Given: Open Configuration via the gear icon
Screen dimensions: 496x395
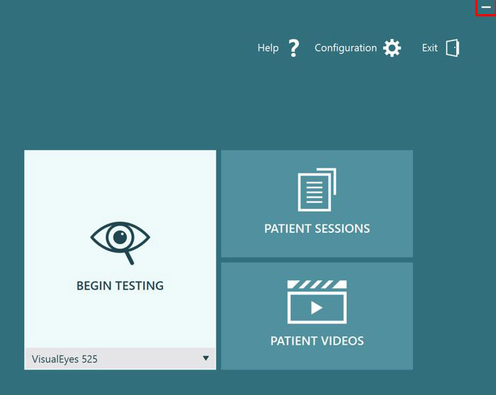Looking at the screenshot, I should click(x=392, y=48).
